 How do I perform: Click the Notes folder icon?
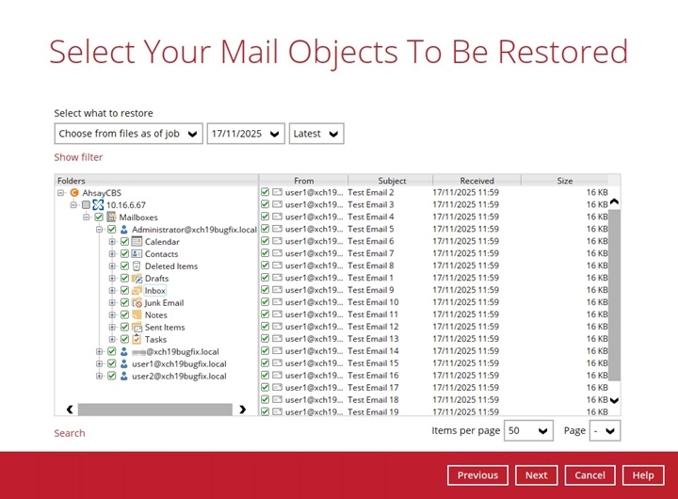tap(137, 314)
